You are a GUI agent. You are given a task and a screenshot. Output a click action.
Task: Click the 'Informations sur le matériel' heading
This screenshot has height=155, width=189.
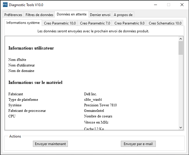(x=35, y=82)
